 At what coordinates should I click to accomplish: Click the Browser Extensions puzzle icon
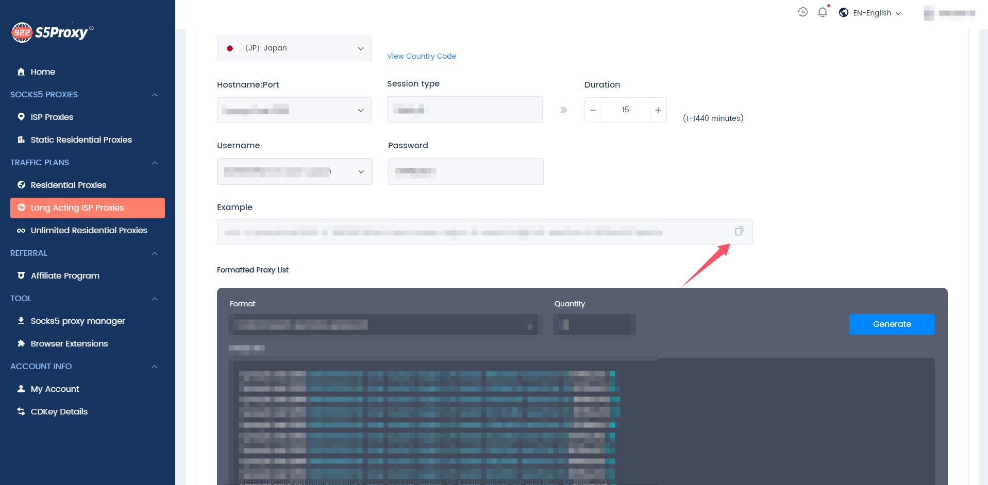[21, 343]
